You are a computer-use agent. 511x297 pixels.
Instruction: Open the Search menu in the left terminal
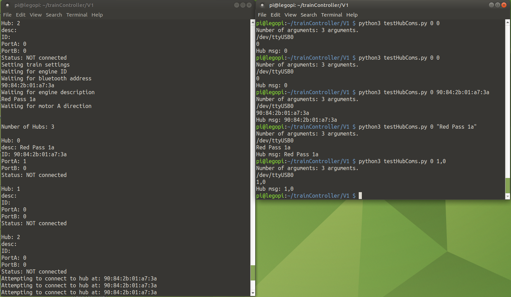click(x=54, y=15)
